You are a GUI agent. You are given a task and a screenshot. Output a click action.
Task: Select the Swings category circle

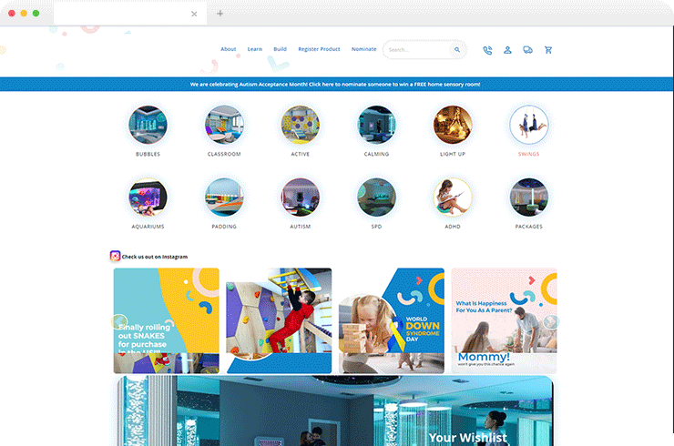click(x=528, y=125)
